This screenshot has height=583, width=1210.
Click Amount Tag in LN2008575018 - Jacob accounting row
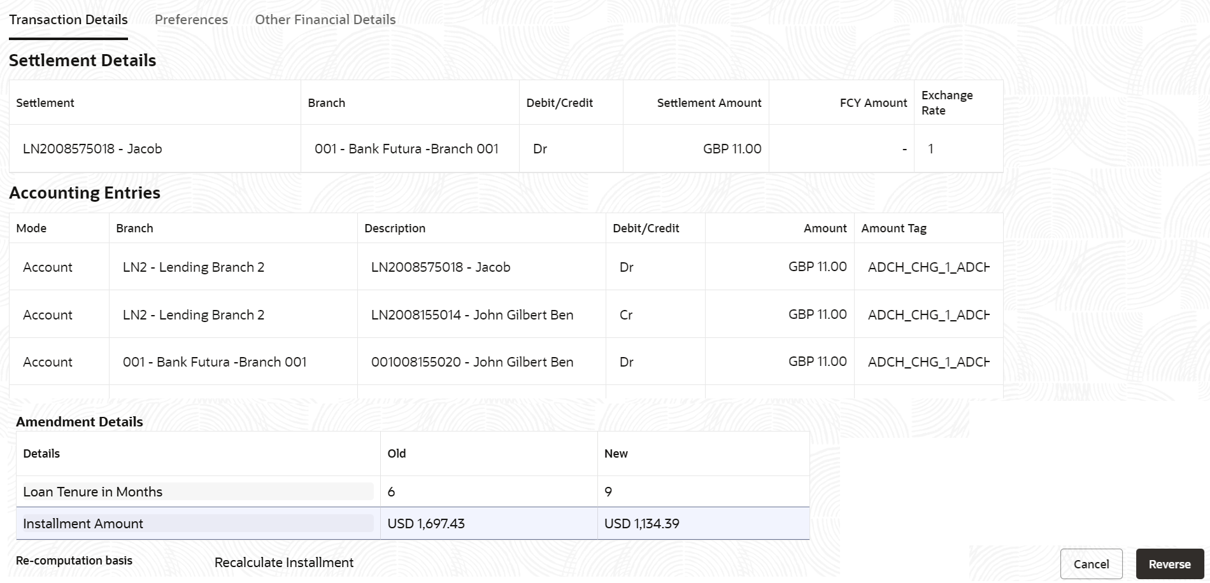(929, 267)
